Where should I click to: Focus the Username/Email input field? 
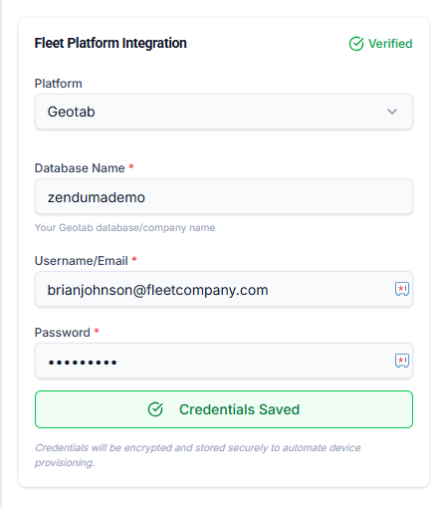224,289
